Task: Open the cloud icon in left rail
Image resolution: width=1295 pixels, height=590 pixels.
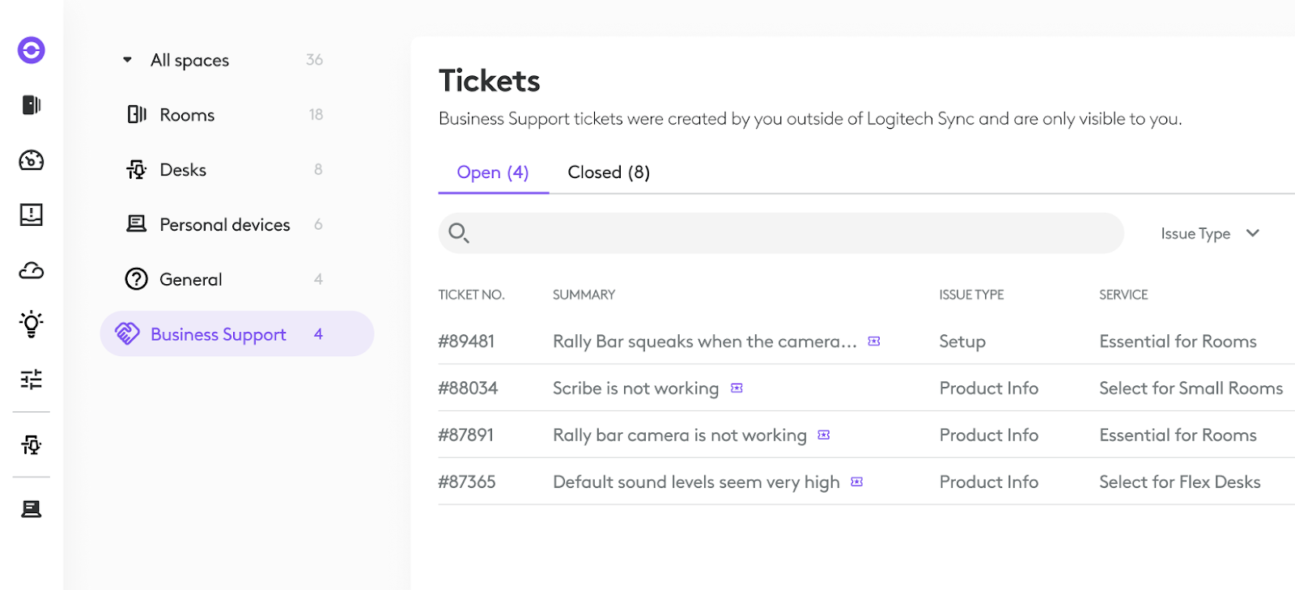Action: [32, 270]
